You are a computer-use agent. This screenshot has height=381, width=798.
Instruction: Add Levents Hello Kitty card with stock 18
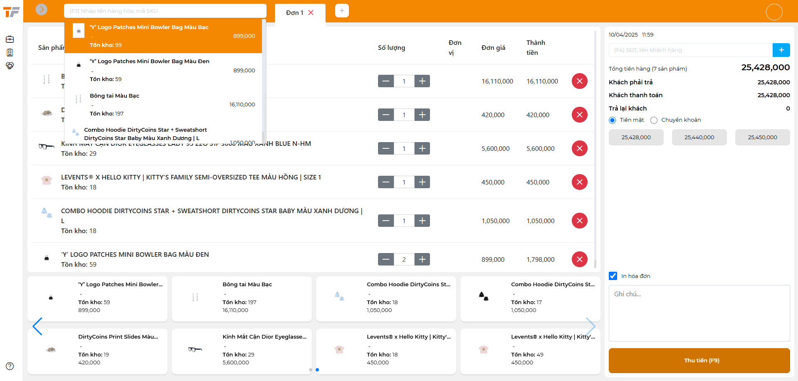point(386,352)
